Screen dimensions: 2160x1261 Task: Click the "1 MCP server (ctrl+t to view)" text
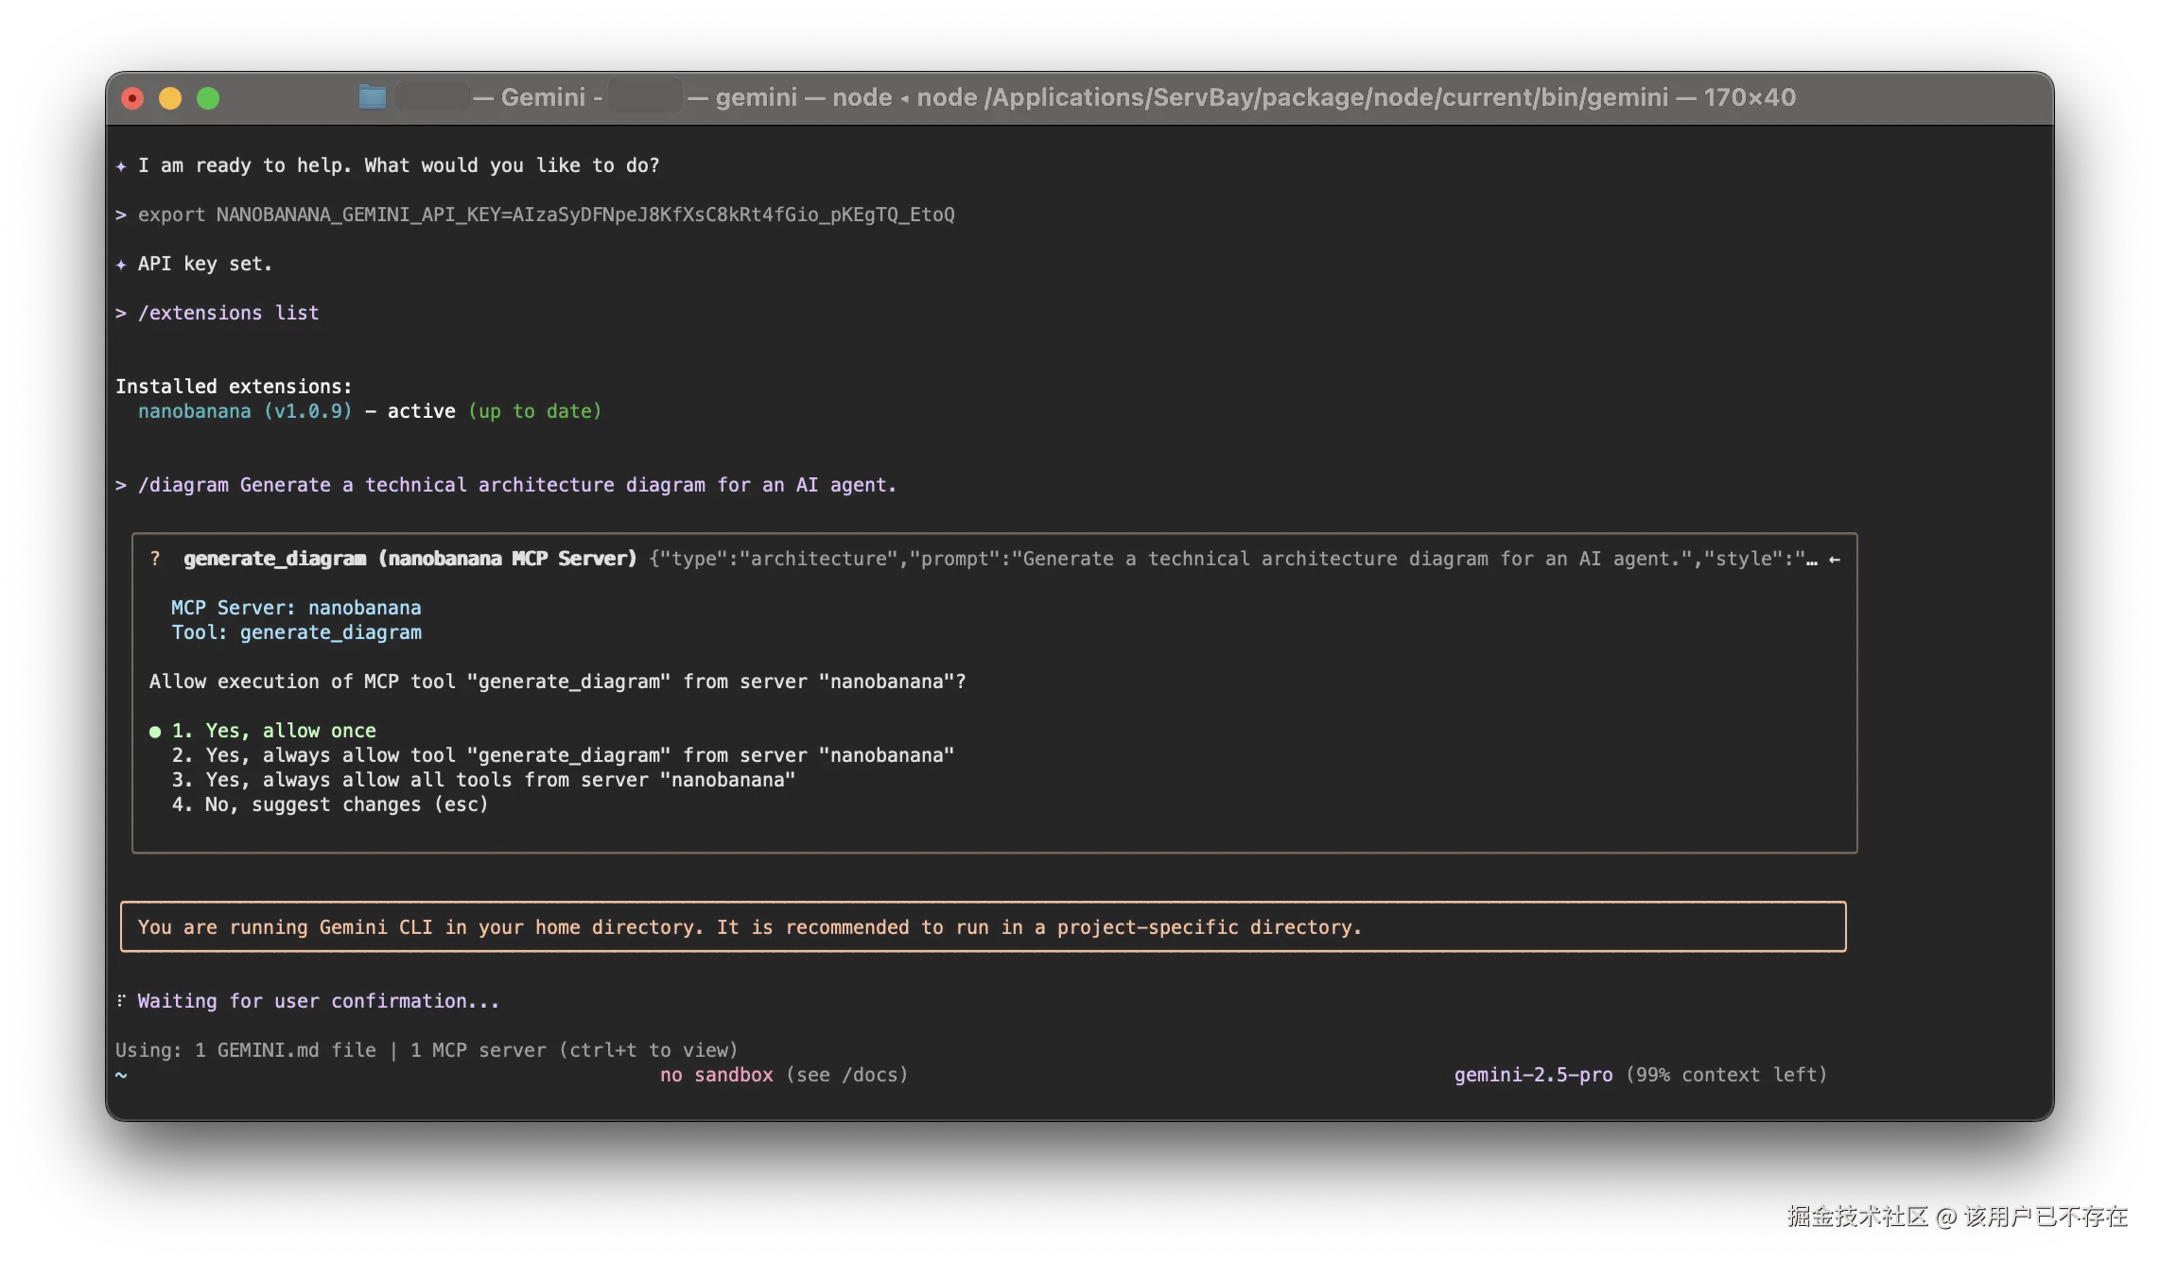573,1050
